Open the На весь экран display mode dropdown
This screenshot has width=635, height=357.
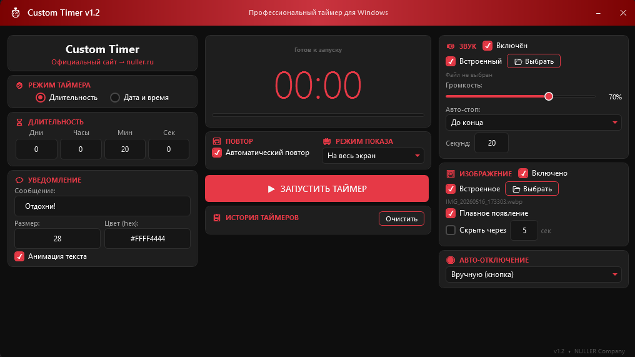(373, 156)
